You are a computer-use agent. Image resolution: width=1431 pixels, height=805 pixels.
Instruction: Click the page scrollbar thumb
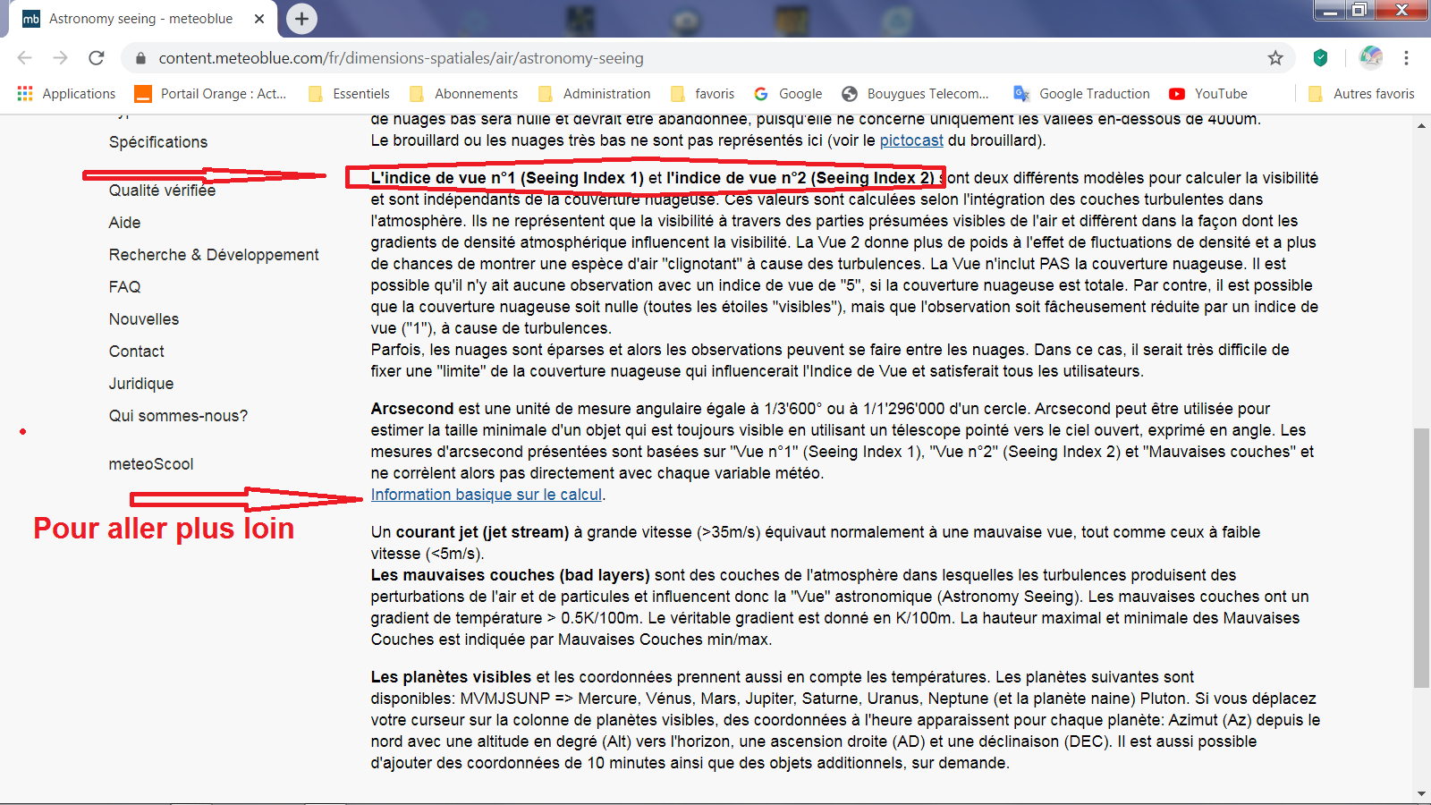[x=1421, y=558]
